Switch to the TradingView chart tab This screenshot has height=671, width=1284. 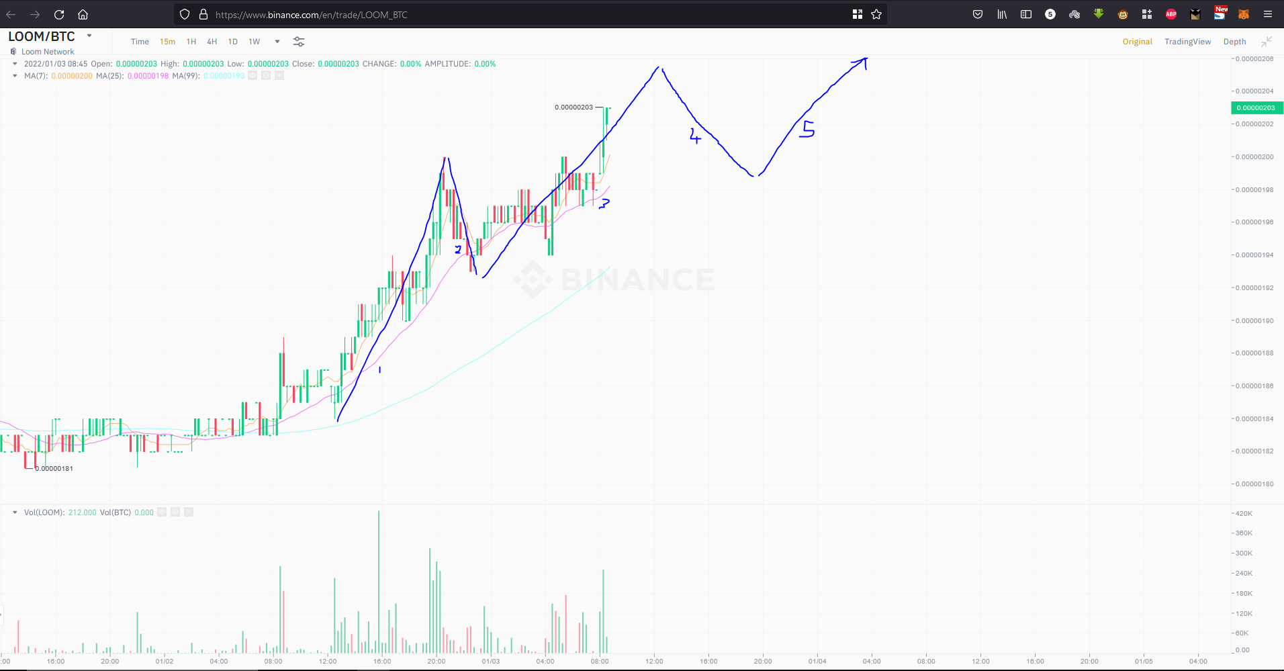(1187, 42)
